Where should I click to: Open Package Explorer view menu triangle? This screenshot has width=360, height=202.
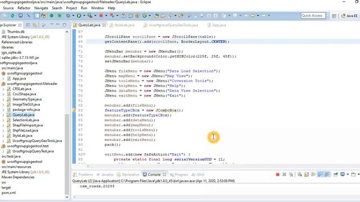[52, 25]
